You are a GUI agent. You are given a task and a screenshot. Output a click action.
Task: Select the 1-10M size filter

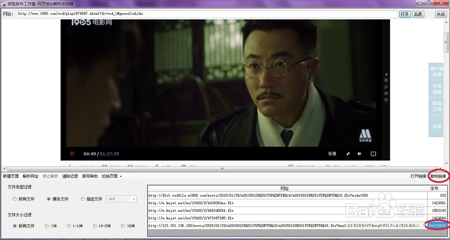pyautogui.click(x=75, y=226)
